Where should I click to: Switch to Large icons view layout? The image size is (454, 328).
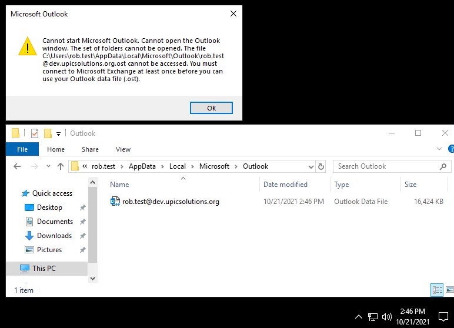[450, 290]
